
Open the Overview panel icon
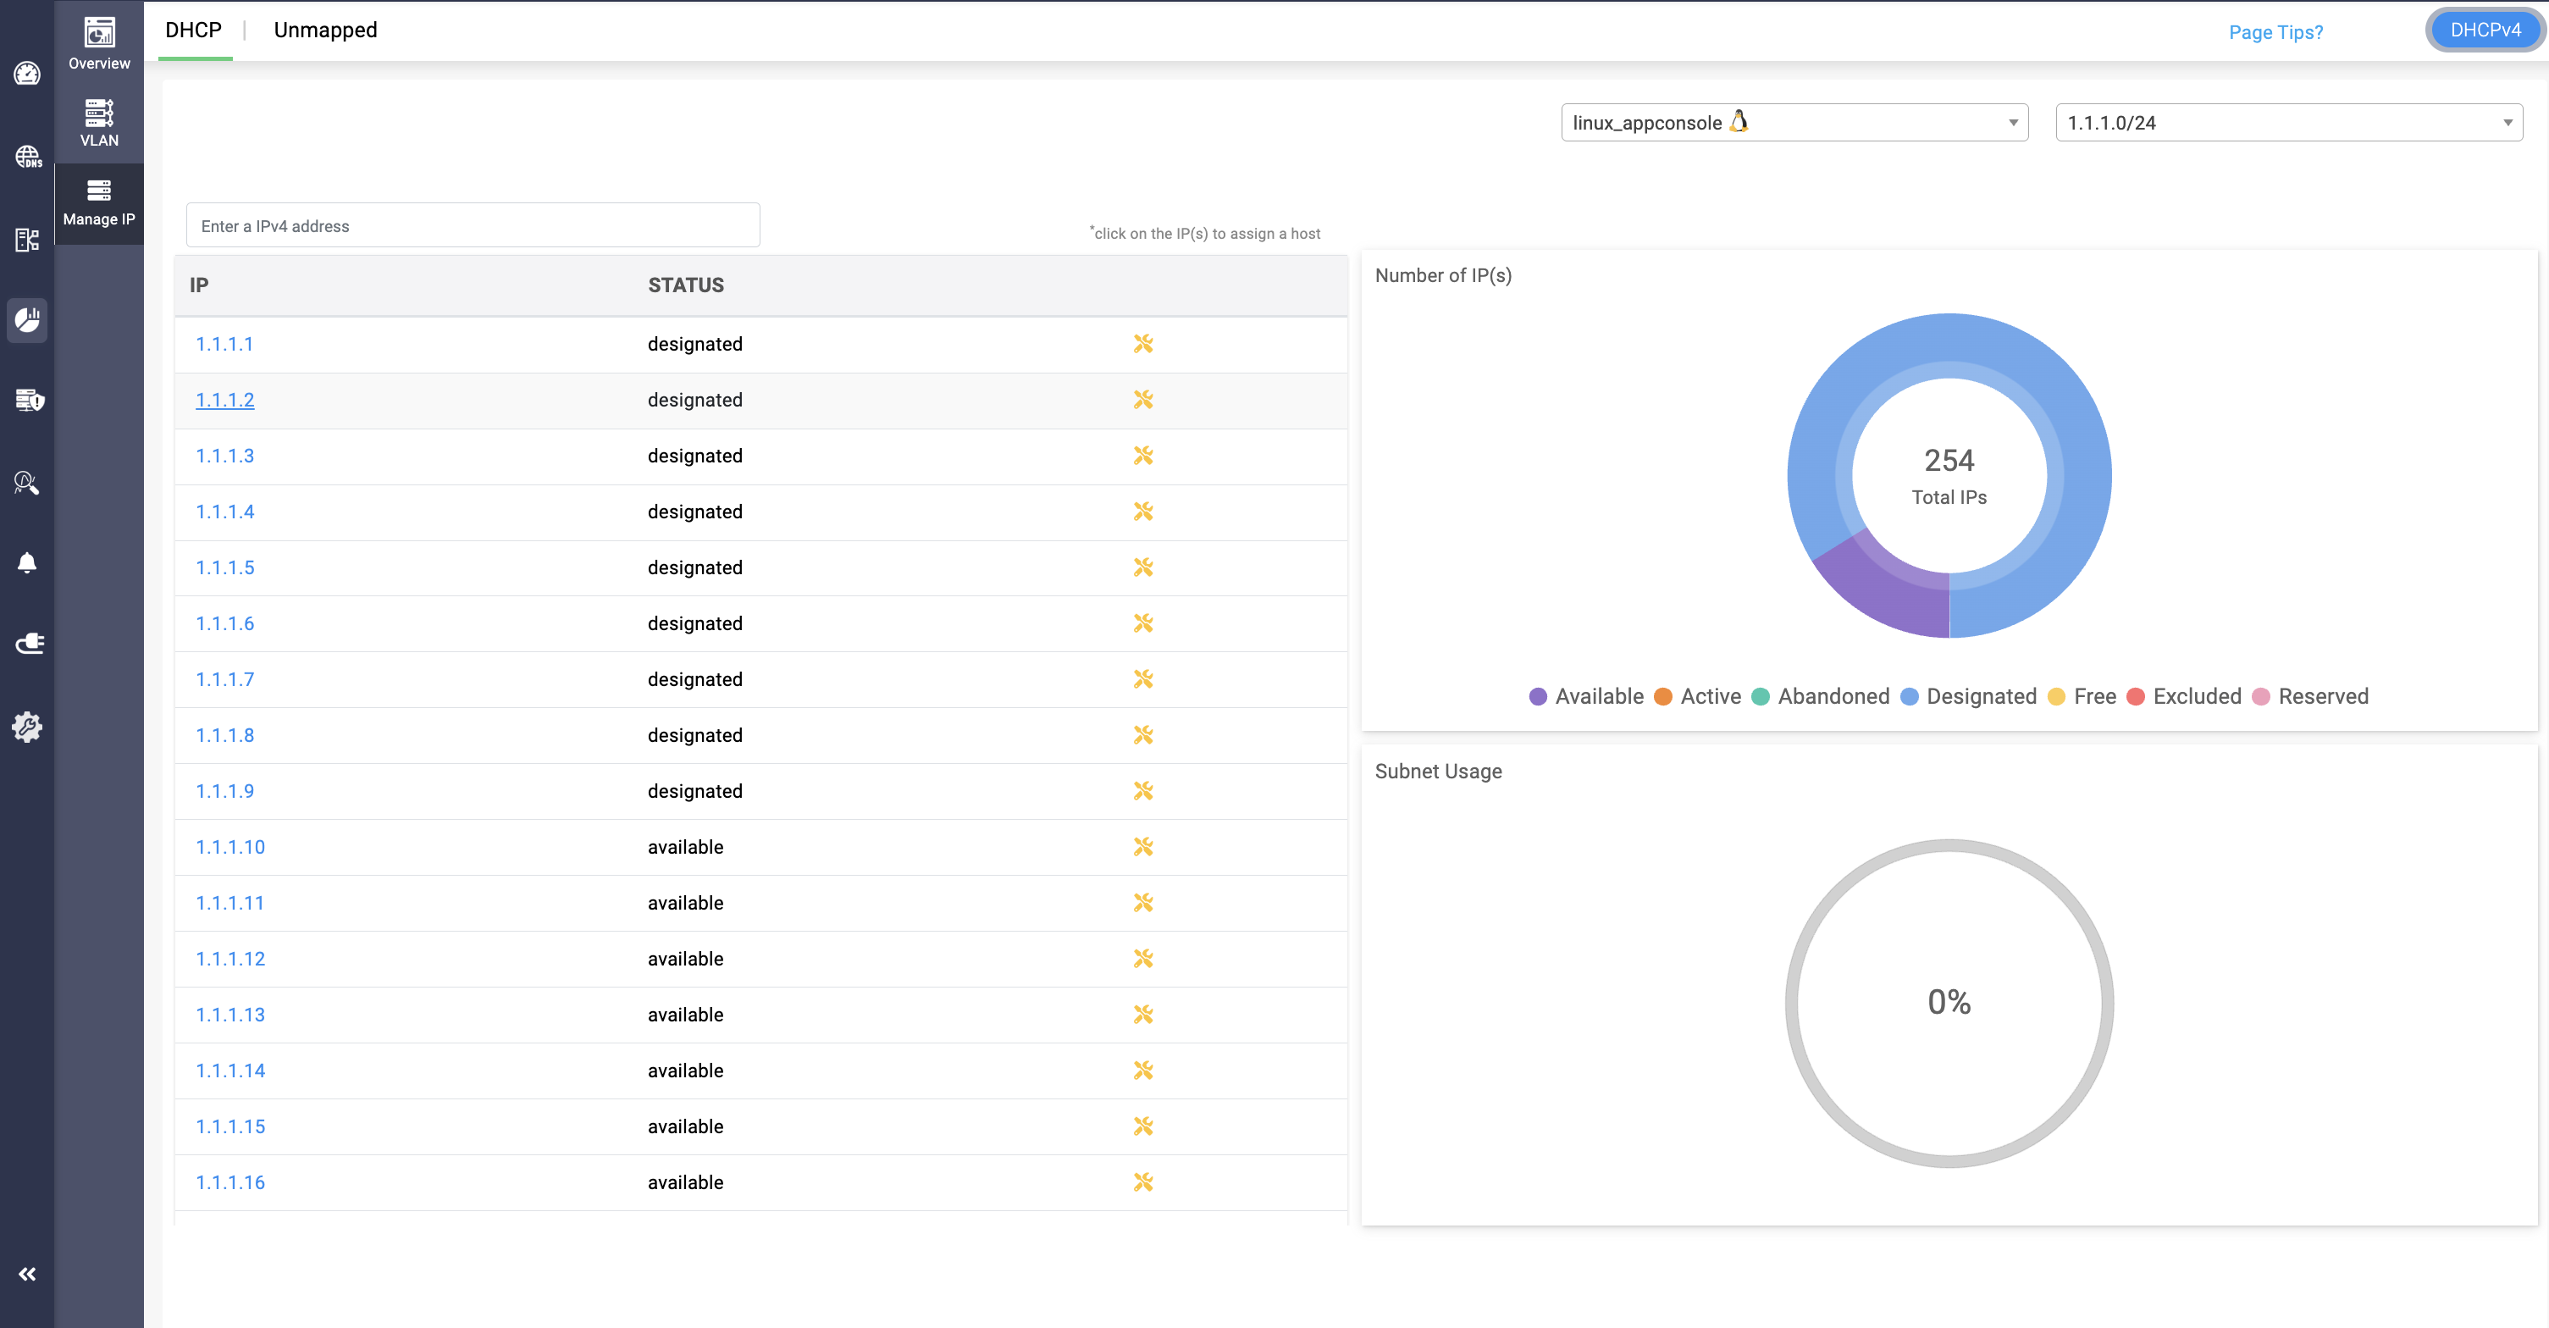(99, 43)
